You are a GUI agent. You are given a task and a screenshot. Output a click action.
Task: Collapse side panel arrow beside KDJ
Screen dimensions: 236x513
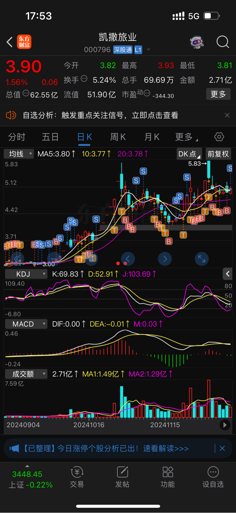pyautogui.click(x=228, y=274)
